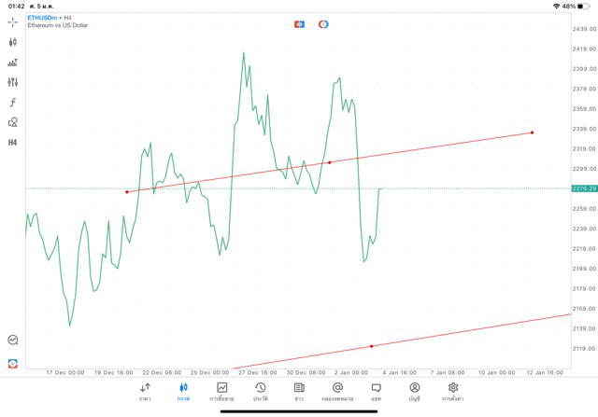This screenshot has width=598, height=417.
Task: Switch to the ราคา (Quotes) tab
Action: (x=145, y=392)
